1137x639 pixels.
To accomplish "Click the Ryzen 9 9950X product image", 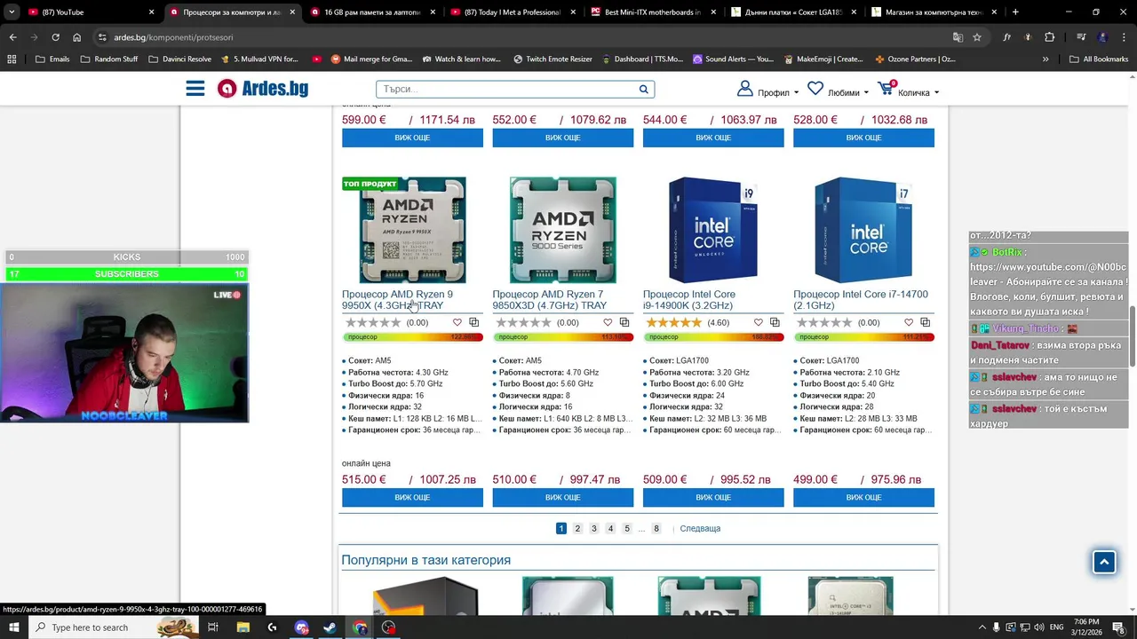I will 412,230.
